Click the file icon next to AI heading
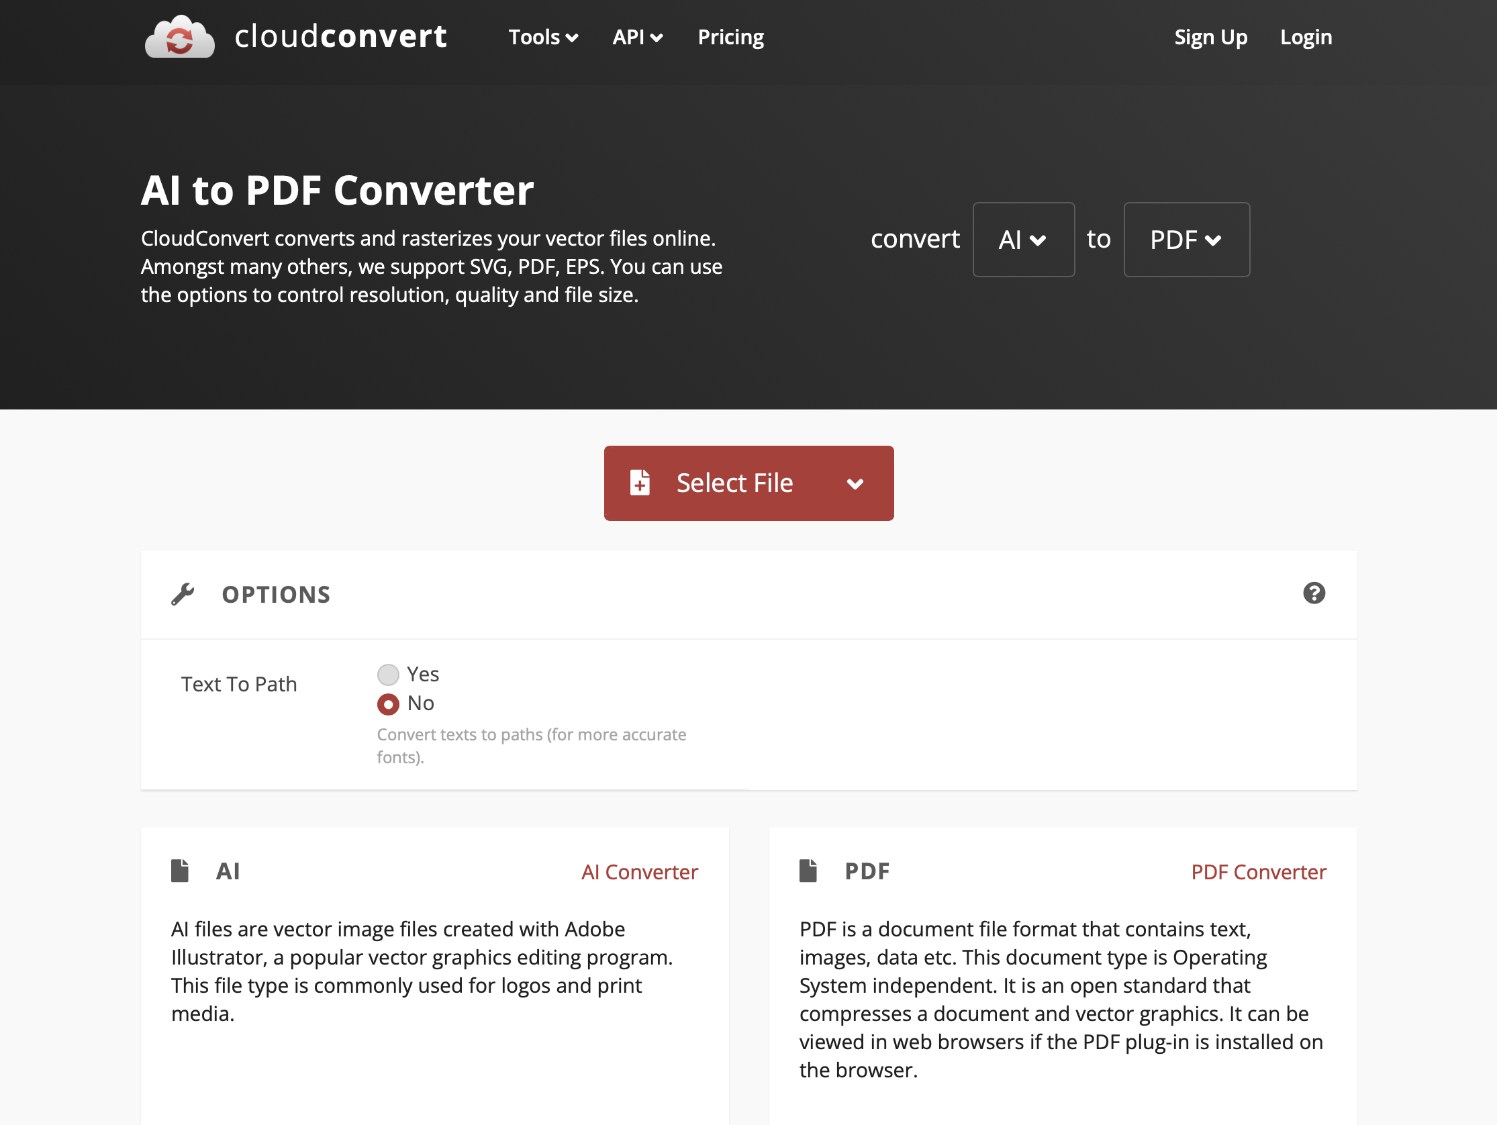This screenshot has height=1125, width=1497. point(180,871)
